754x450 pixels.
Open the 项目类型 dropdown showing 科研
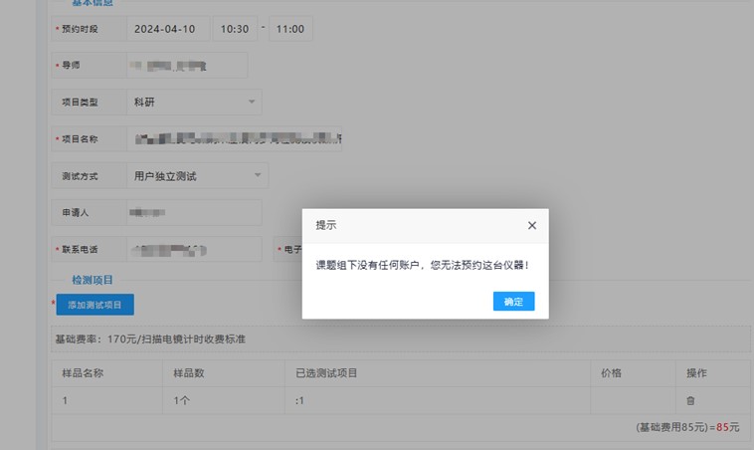[x=195, y=102]
